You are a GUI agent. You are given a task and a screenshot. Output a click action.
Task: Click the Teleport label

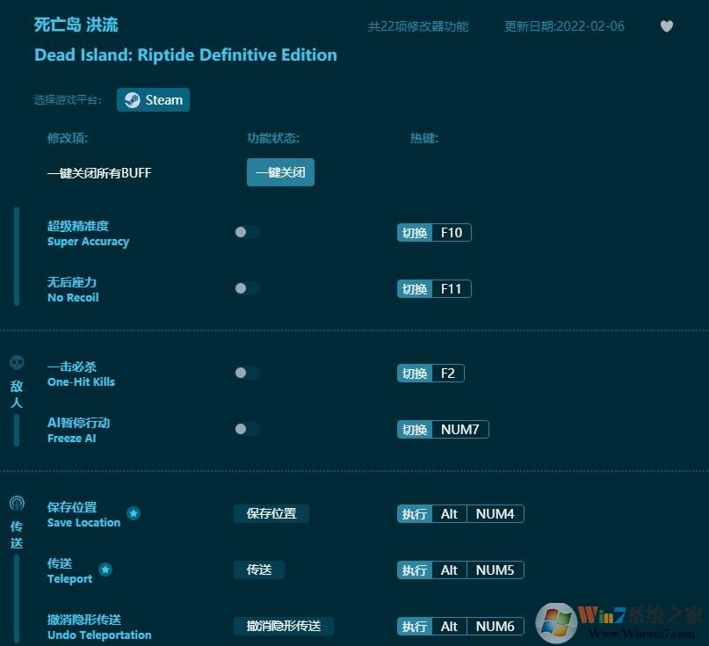(x=69, y=579)
